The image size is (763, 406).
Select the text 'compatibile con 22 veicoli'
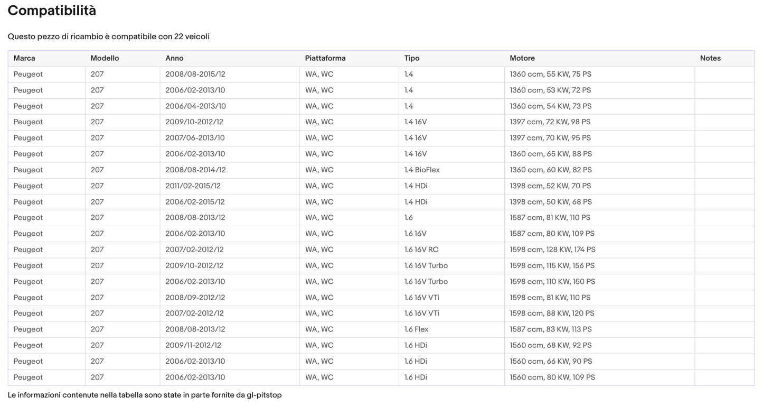point(161,36)
